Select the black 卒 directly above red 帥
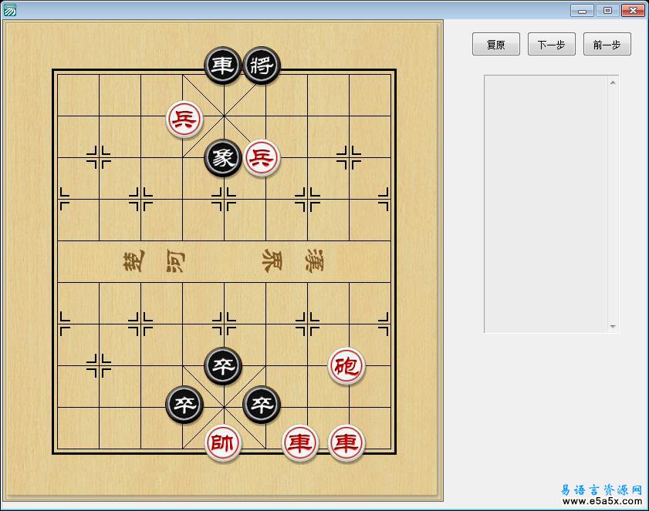 point(223,366)
